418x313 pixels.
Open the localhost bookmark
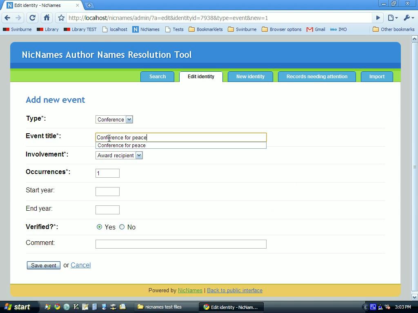pos(115,29)
